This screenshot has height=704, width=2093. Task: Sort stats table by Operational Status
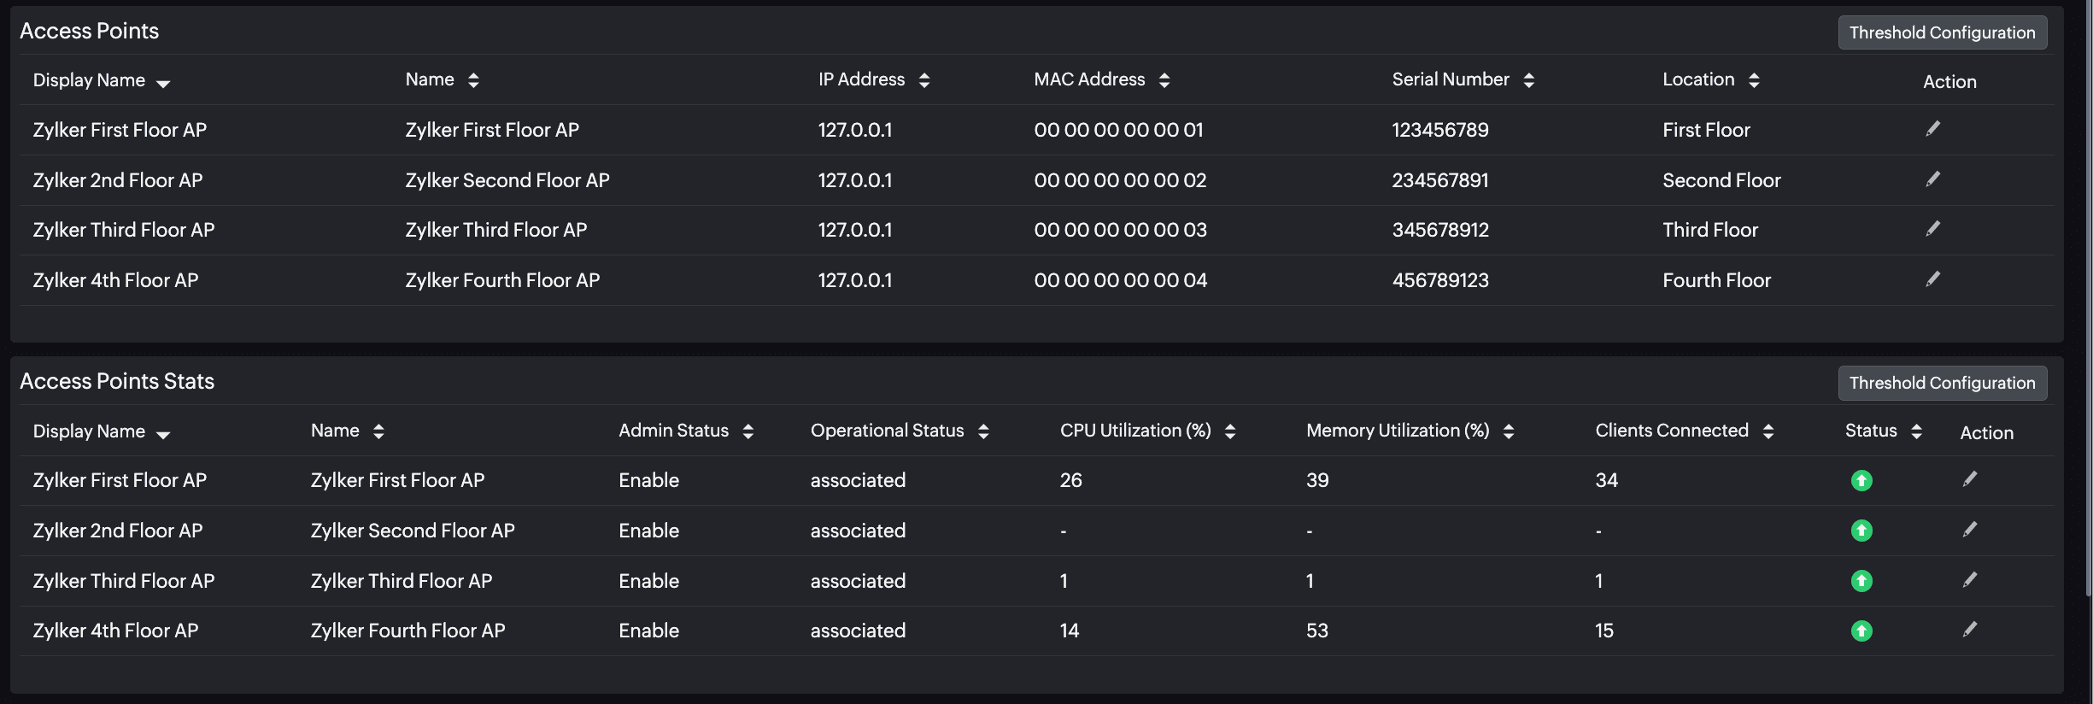pyautogui.click(x=982, y=431)
